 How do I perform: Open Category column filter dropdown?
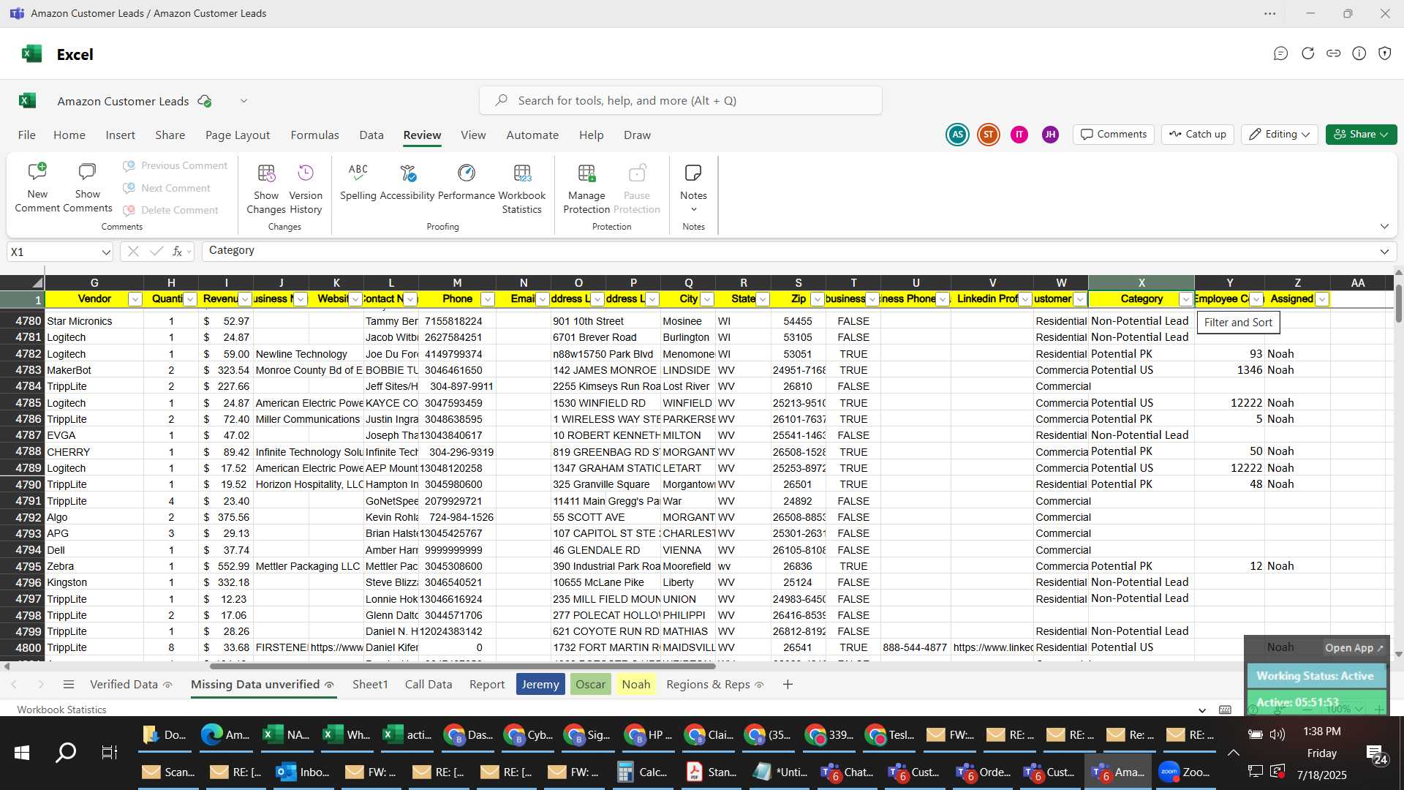pyautogui.click(x=1186, y=299)
